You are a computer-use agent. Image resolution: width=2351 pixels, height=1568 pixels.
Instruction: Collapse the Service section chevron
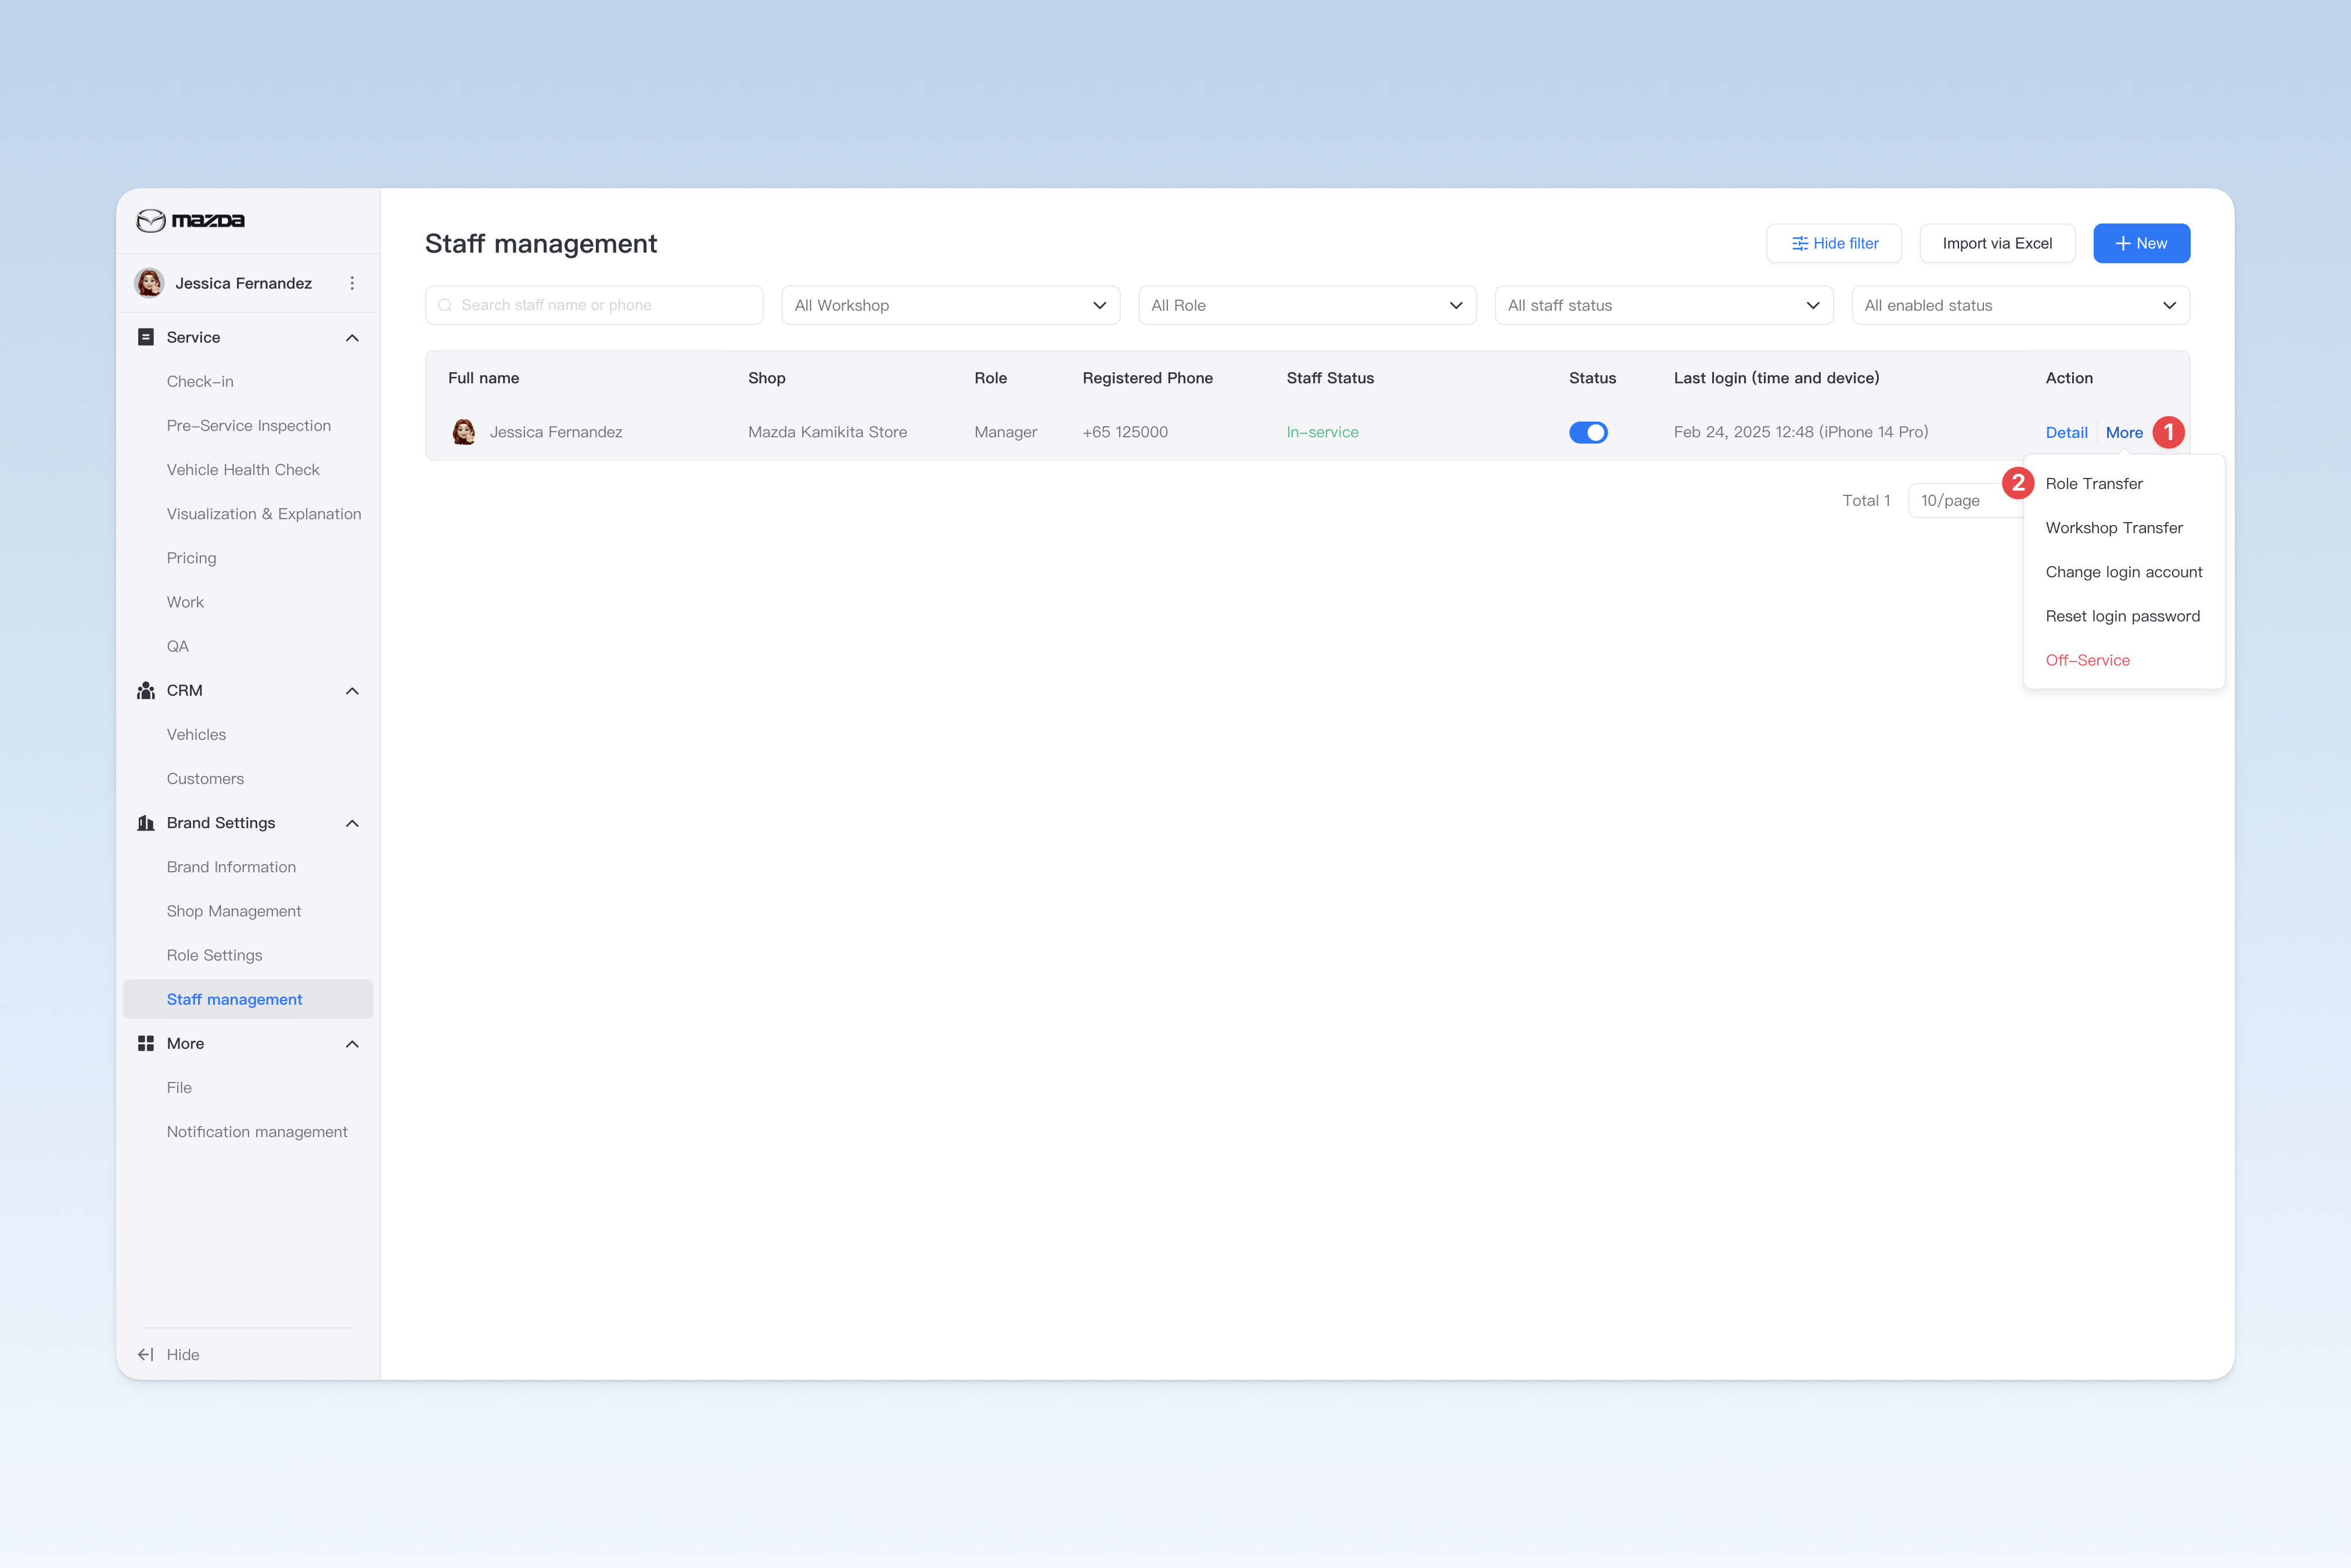pyautogui.click(x=352, y=338)
